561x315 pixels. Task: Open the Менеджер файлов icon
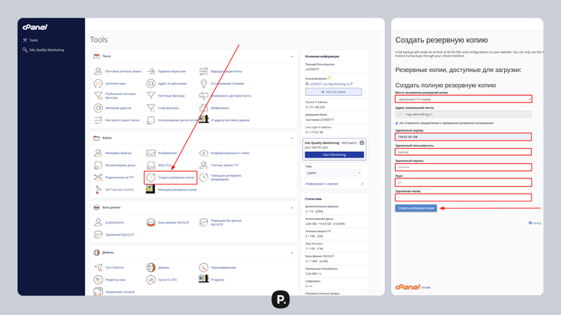coord(98,153)
